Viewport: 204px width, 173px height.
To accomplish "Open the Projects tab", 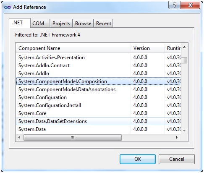I will [x=61, y=24].
